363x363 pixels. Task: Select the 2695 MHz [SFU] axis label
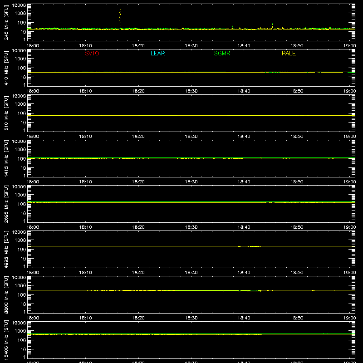[6, 204]
